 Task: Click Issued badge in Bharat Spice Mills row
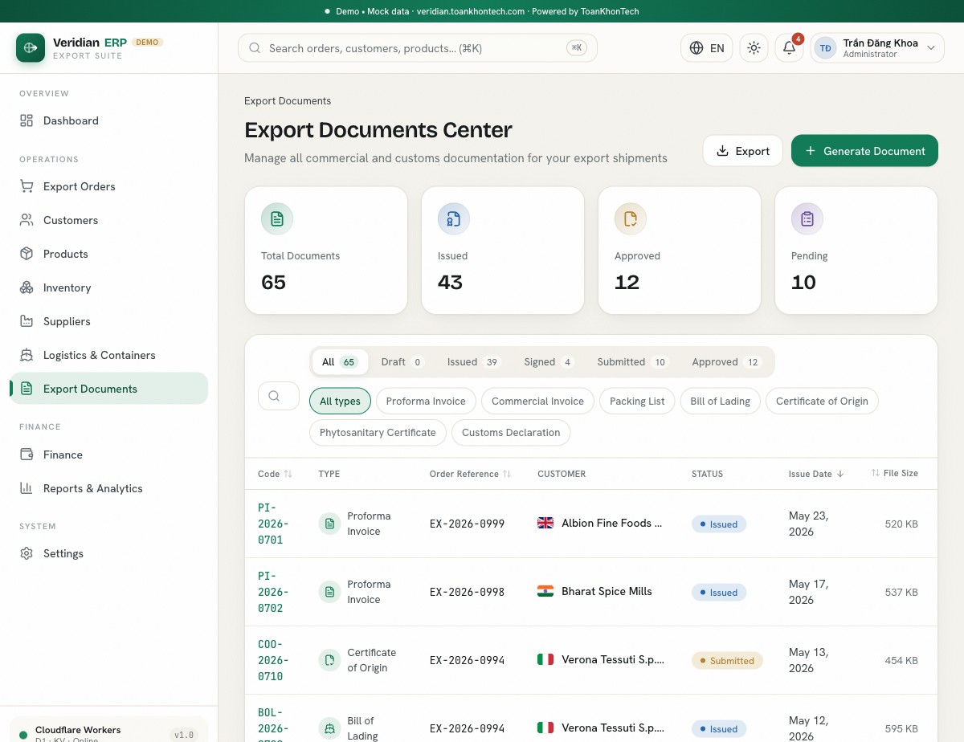point(719,593)
